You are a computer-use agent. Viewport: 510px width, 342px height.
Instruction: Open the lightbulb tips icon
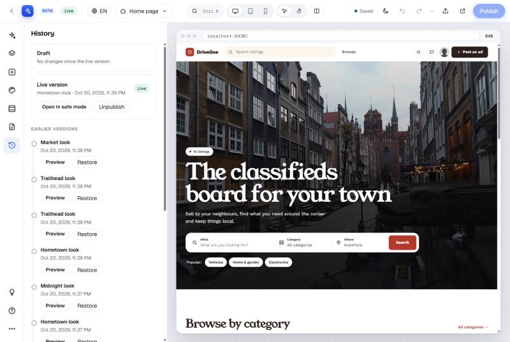click(x=12, y=292)
